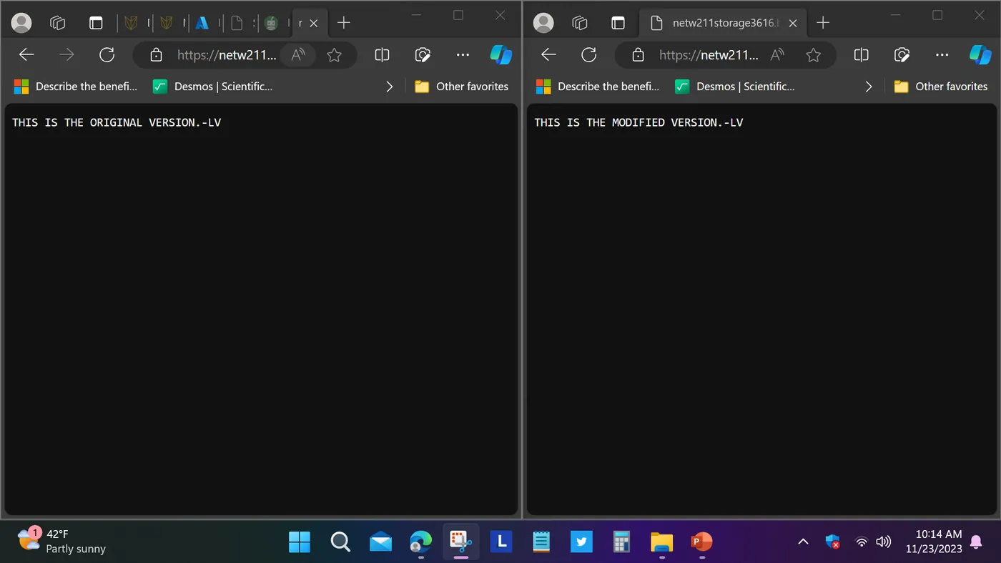
Task: Open File Explorer on the taskbar
Action: [x=661, y=542]
